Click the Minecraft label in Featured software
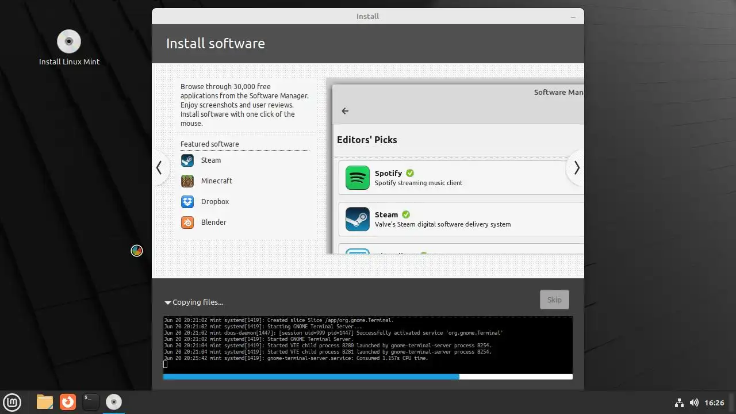The width and height of the screenshot is (736, 414). point(217,181)
